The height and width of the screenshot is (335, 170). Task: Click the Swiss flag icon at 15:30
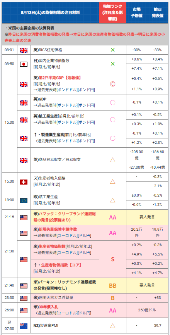[24, 181]
